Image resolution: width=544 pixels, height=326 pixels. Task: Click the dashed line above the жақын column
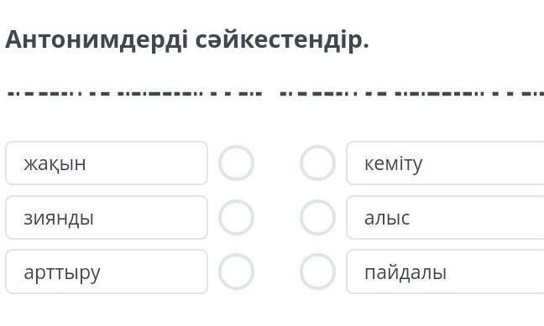click(134, 94)
